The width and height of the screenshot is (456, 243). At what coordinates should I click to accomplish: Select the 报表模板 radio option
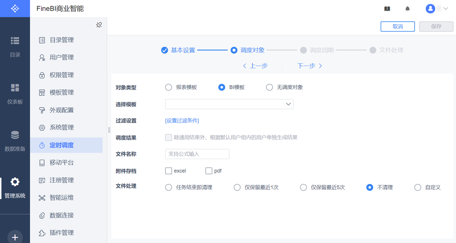coord(169,87)
